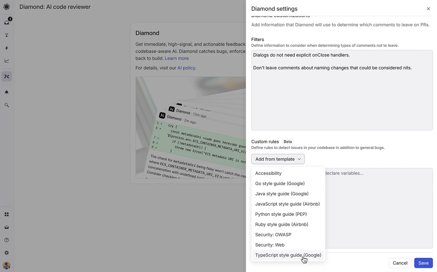Open the help question mark icon
The width and height of the screenshot is (437, 272).
click(7, 240)
